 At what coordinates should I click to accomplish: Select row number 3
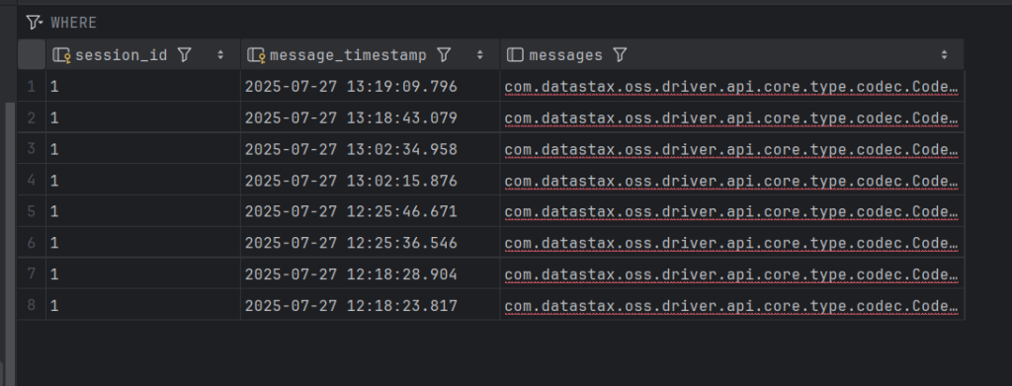tap(31, 149)
